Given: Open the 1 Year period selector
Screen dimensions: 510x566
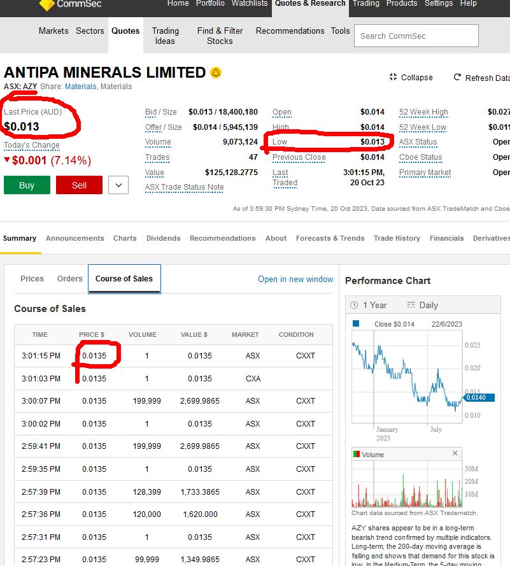Looking at the screenshot, I should coord(369,305).
